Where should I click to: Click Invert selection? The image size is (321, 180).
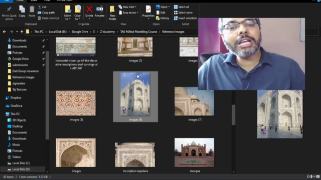(x=185, y=18)
